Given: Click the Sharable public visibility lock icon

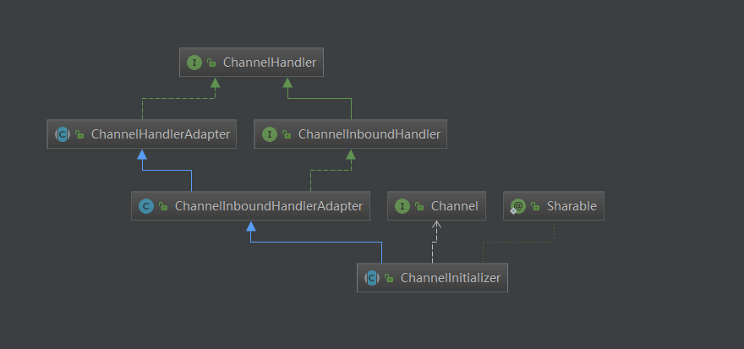Looking at the screenshot, I should pyautogui.click(x=535, y=206).
